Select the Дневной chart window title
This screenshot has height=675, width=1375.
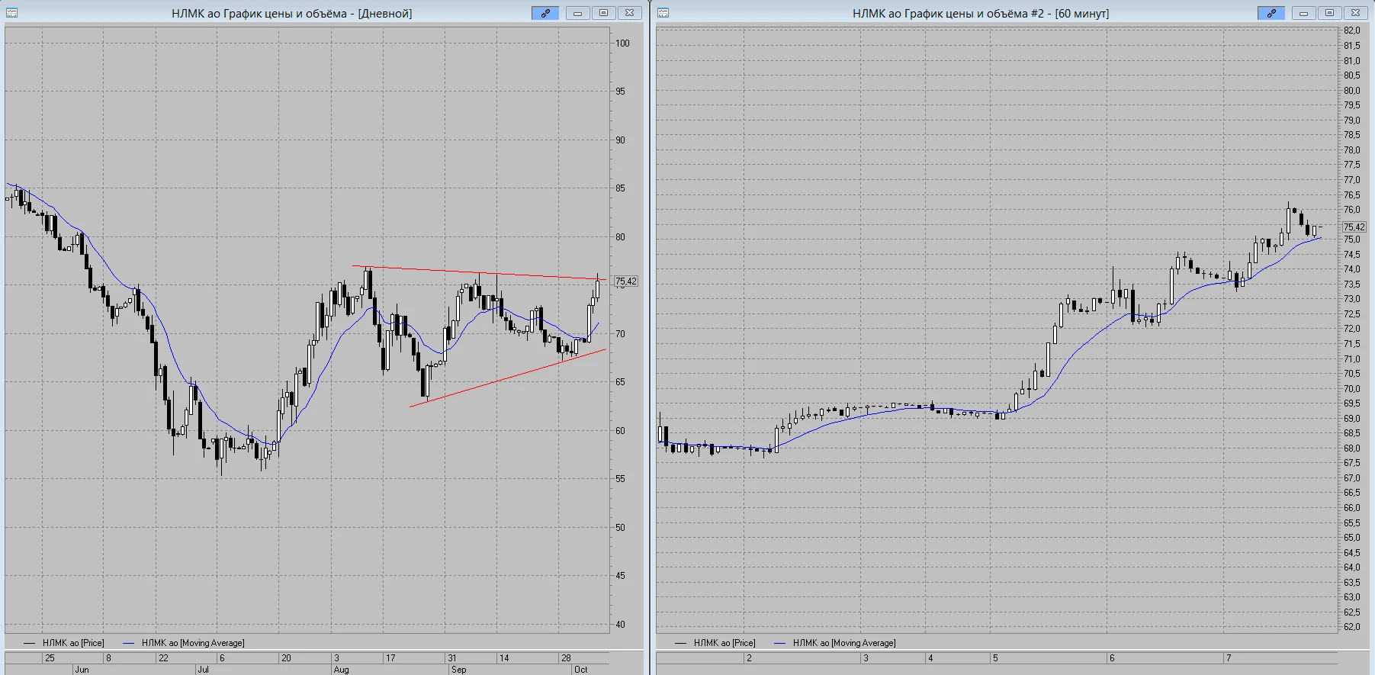tap(292, 14)
